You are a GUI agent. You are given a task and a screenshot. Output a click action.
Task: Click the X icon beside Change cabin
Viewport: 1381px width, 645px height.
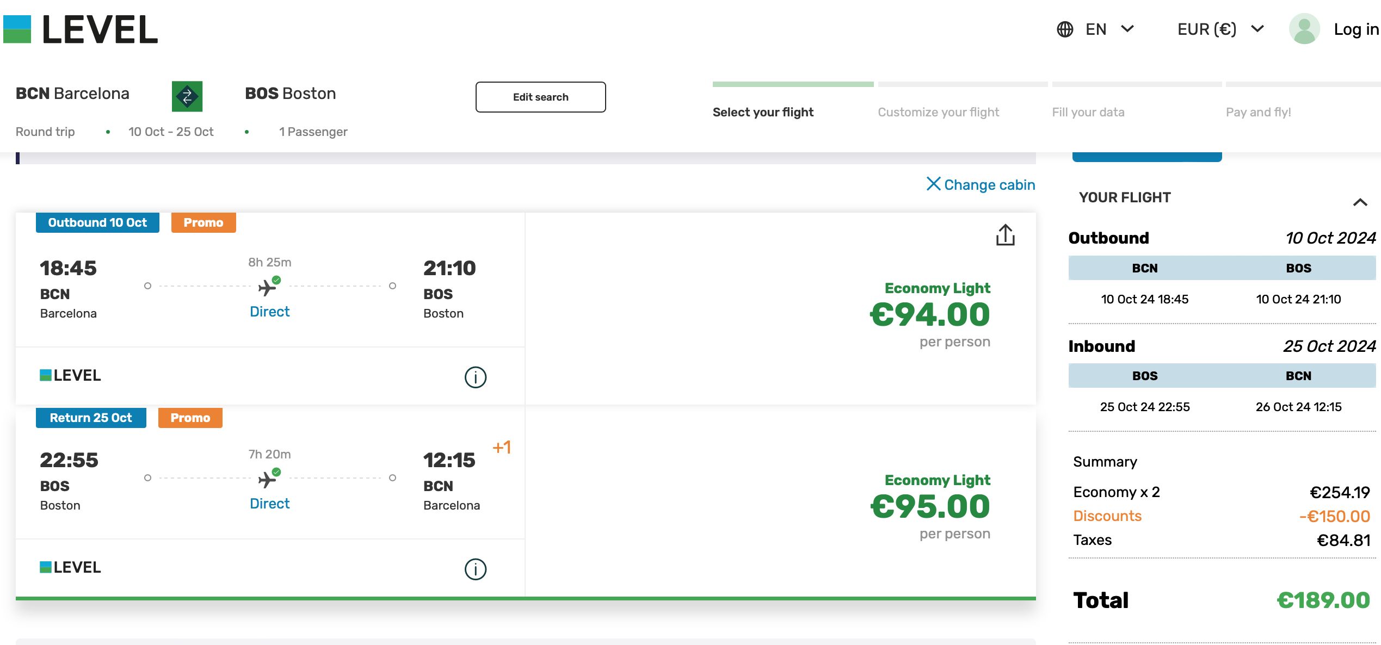tap(933, 184)
